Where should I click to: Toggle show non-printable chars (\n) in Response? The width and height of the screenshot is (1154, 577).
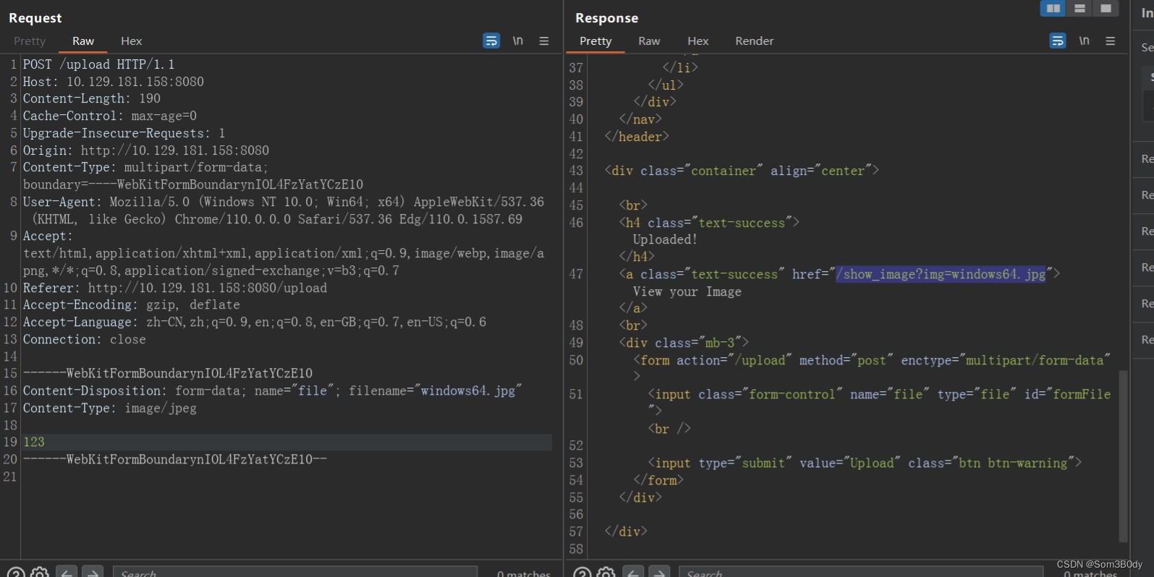click(1084, 41)
